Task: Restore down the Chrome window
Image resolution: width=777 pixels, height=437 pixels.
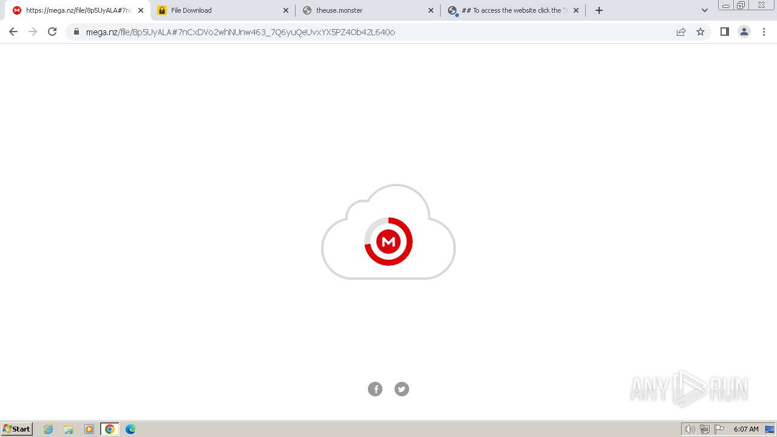Action: (x=741, y=5)
